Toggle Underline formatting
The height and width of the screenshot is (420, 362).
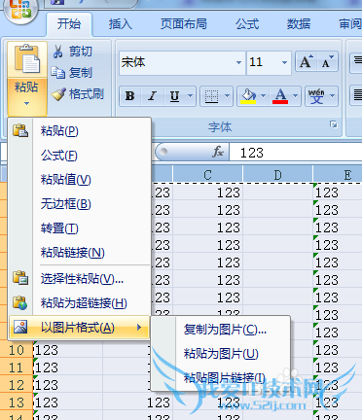pos(174,96)
